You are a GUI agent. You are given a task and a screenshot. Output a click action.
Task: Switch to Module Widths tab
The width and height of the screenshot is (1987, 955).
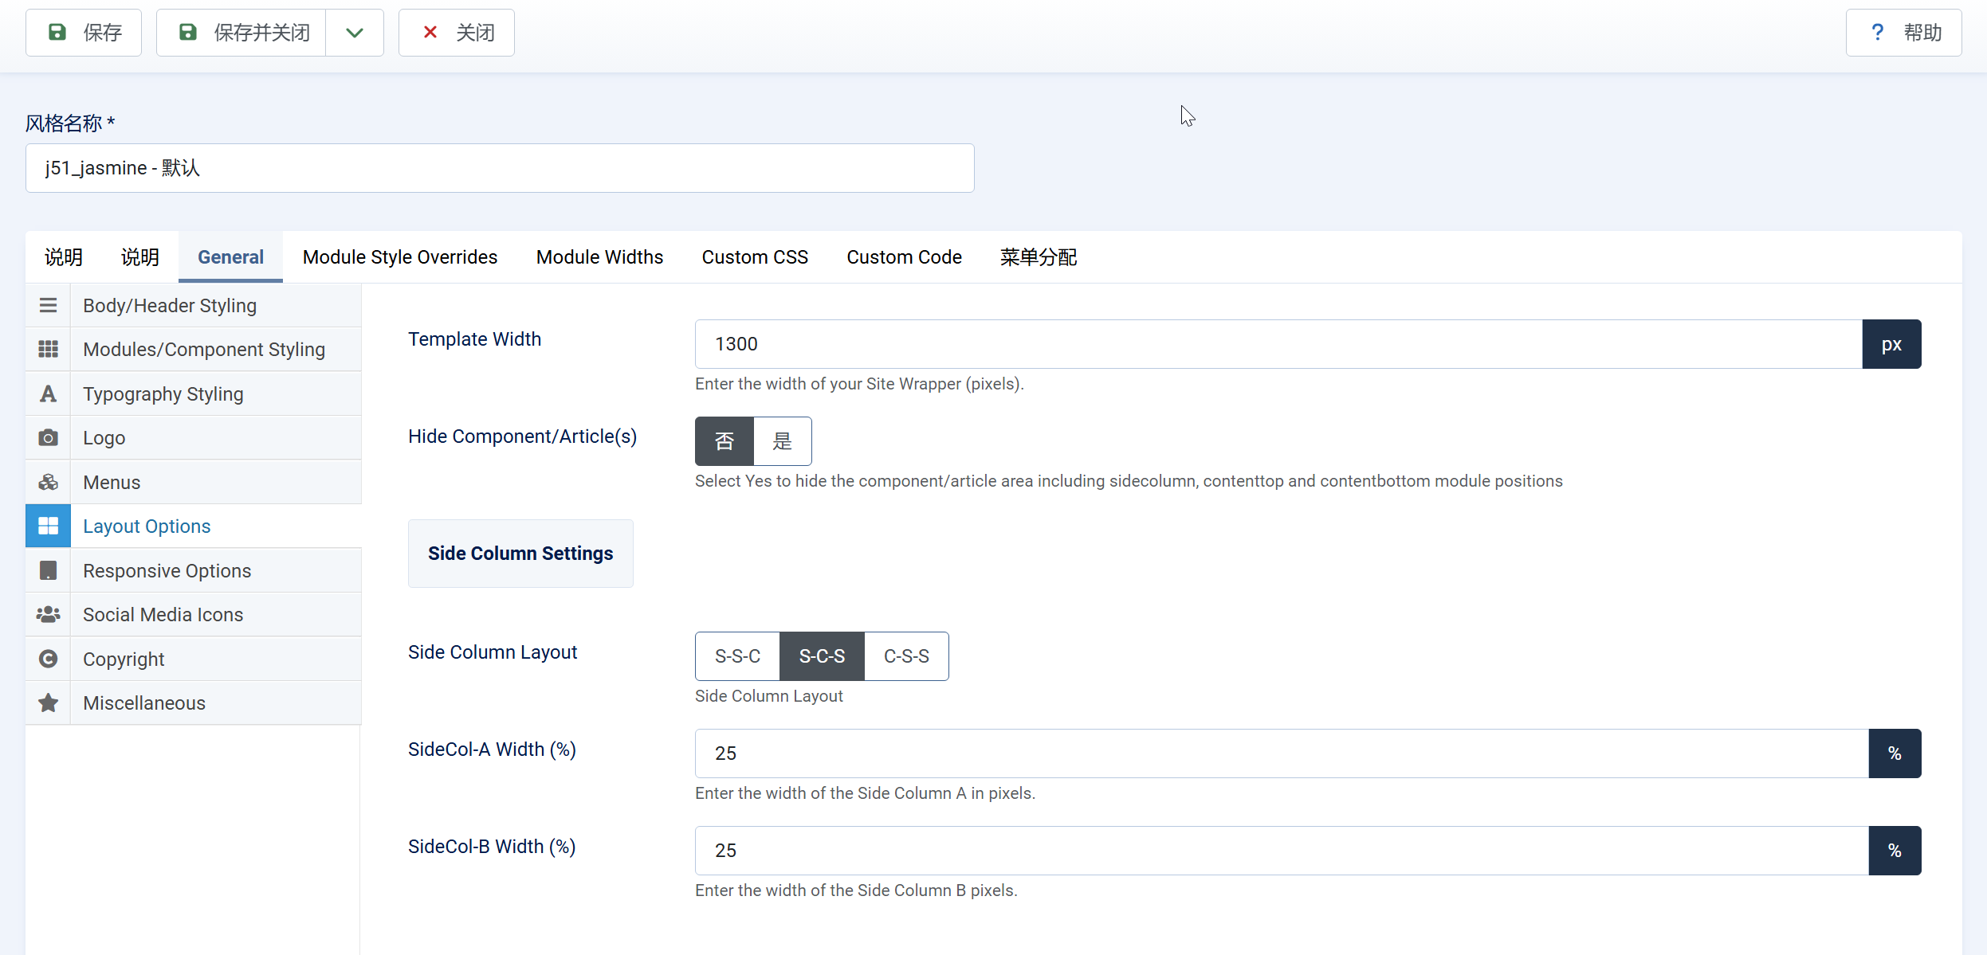click(x=599, y=257)
